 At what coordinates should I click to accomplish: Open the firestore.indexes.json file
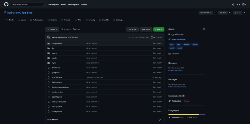coord(60,87)
